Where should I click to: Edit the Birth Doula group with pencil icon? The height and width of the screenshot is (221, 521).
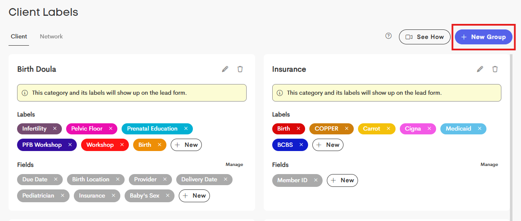pos(225,69)
